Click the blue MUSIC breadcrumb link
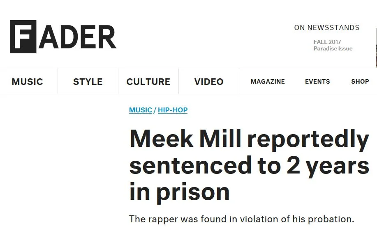377x242 pixels. tap(141, 110)
